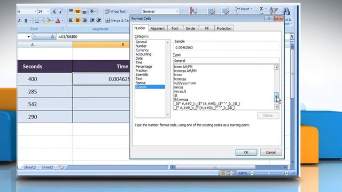Click the format Type list scroll-up arrow
342x192 pixels.
pyautogui.click(x=276, y=67)
